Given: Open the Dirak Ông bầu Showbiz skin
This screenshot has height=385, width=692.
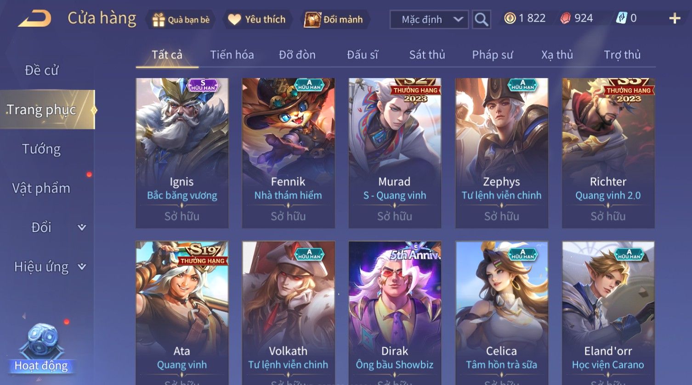Looking at the screenshot, I should pos(395,313).
